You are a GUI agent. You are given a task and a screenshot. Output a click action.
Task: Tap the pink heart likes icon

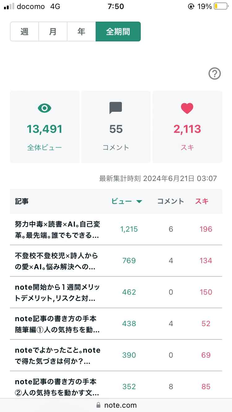click(x=187, y=108)
